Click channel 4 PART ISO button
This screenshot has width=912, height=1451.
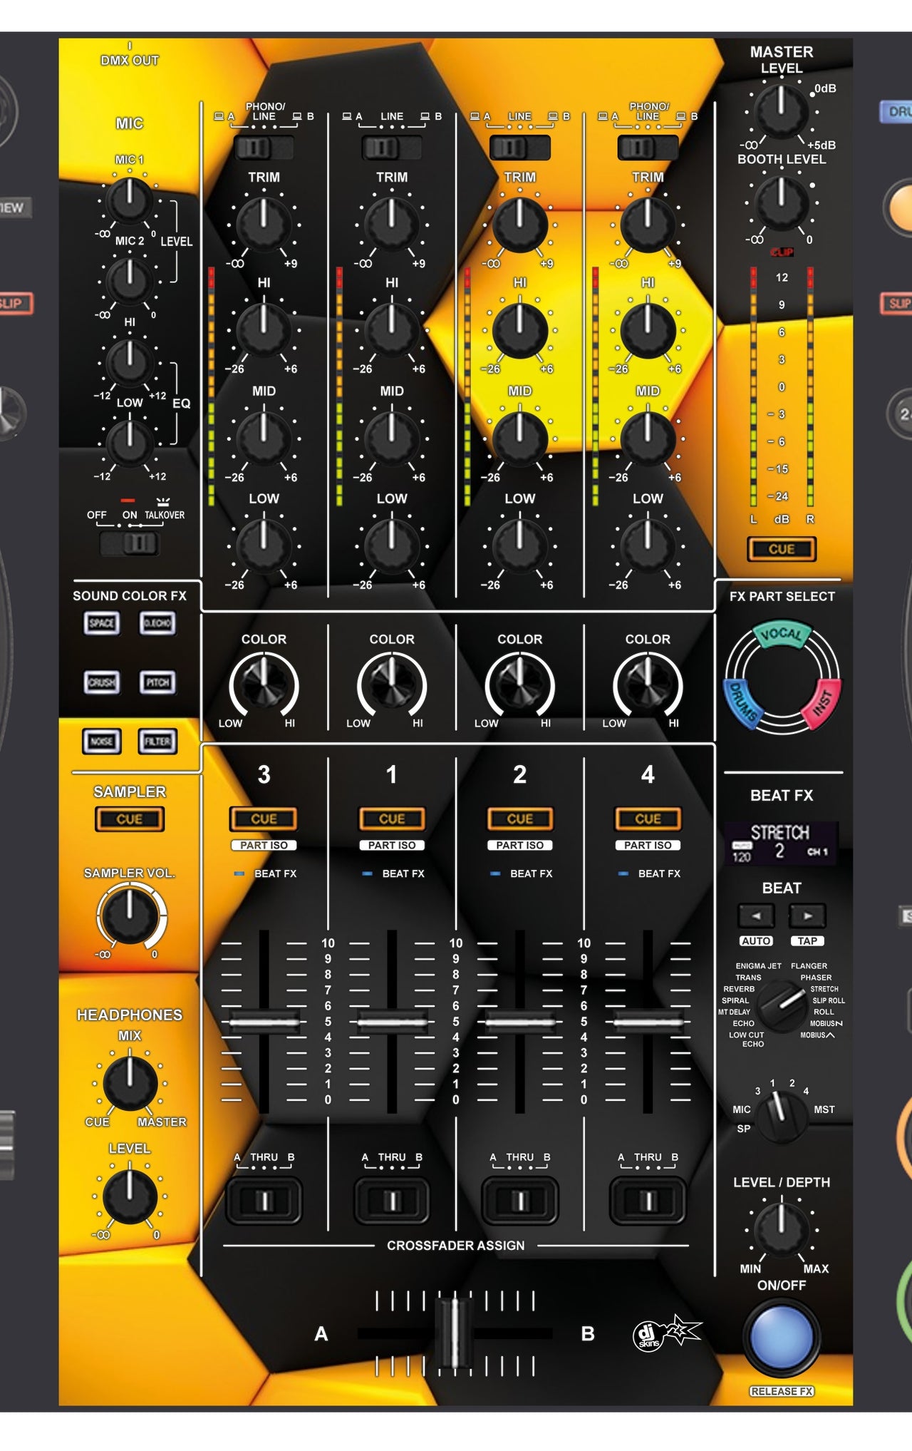pyautogui.click(x=648, y=845)
